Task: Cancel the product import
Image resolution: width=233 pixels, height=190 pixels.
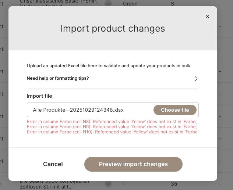Action: 53,164
